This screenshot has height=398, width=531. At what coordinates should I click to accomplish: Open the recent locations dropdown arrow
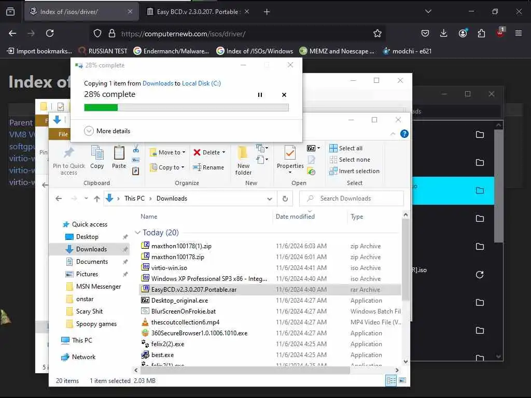[86, 198]
